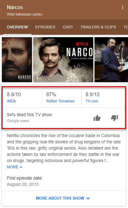Expand MORE ABOUT THIS SHOW
This screenshot has height=208, width=128.
point(63,198)
